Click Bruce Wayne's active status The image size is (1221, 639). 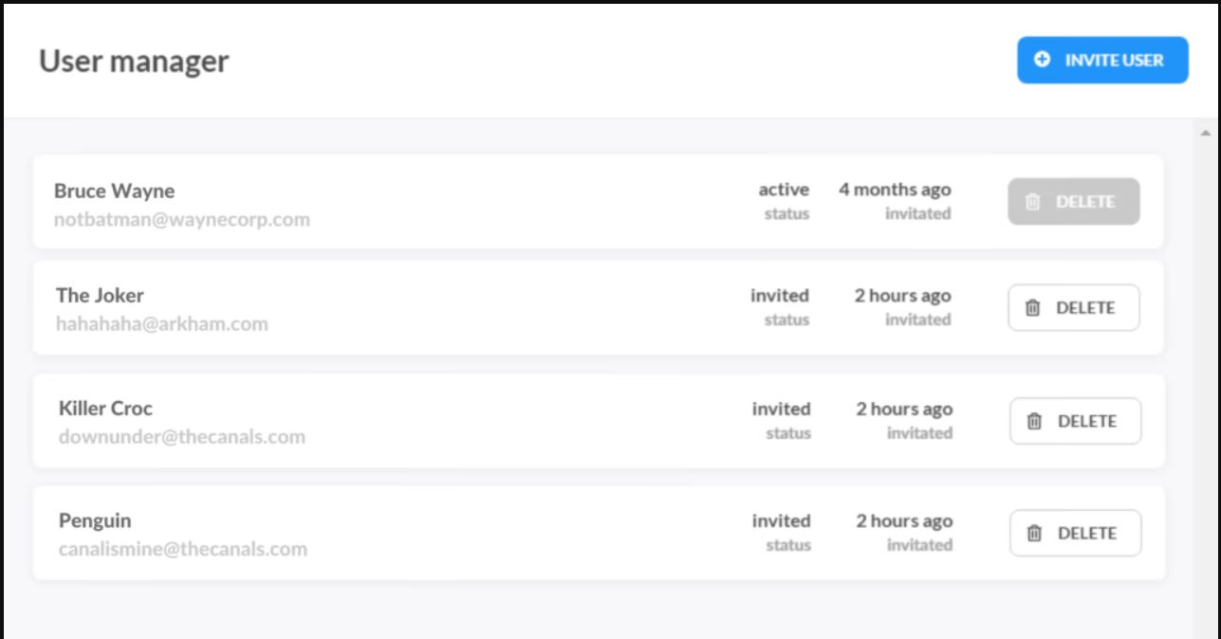784,191
